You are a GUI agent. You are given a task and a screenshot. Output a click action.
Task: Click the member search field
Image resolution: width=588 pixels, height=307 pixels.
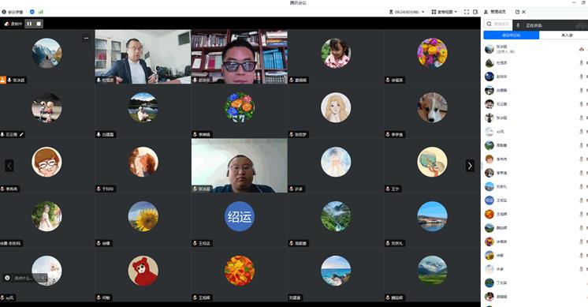point(498,24)
